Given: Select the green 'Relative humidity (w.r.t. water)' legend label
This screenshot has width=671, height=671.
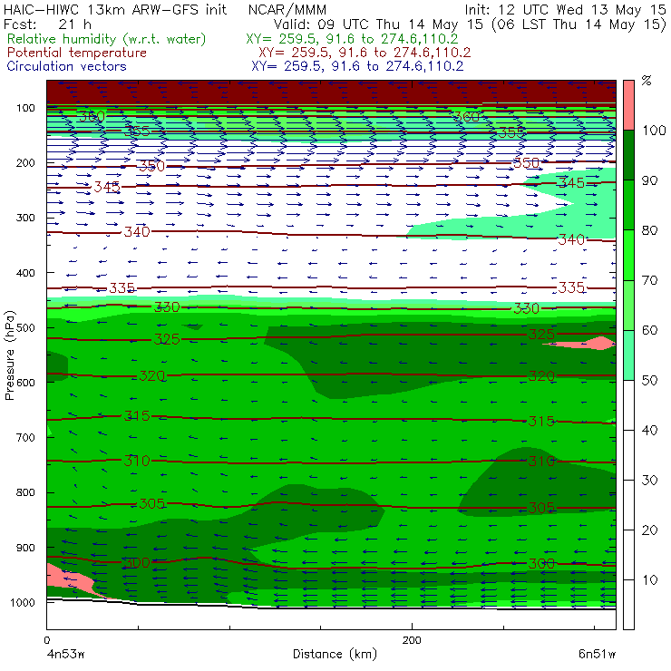Looking at the screenshot, I should pos(107,39).
